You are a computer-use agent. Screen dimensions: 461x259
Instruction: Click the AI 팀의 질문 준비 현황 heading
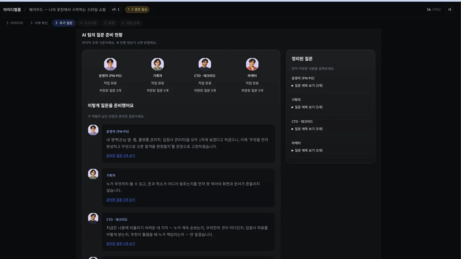pyautogui.click(x=102, y=35)
